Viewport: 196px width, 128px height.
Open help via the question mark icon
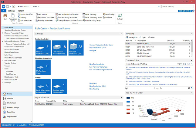click(193, 11)
